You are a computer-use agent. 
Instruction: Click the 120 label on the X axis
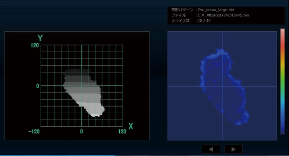(122, 132)
